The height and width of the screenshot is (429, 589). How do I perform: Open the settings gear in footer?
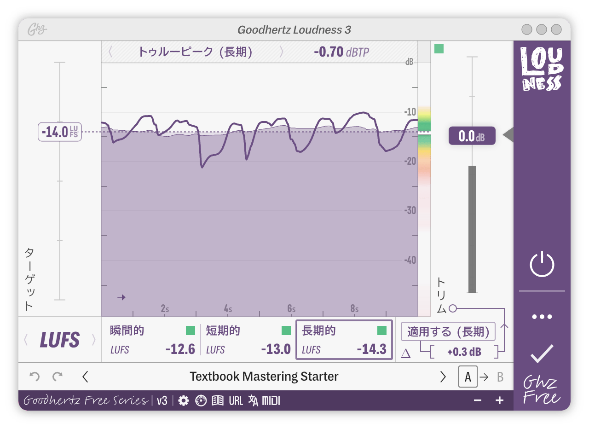pos(184,401)
